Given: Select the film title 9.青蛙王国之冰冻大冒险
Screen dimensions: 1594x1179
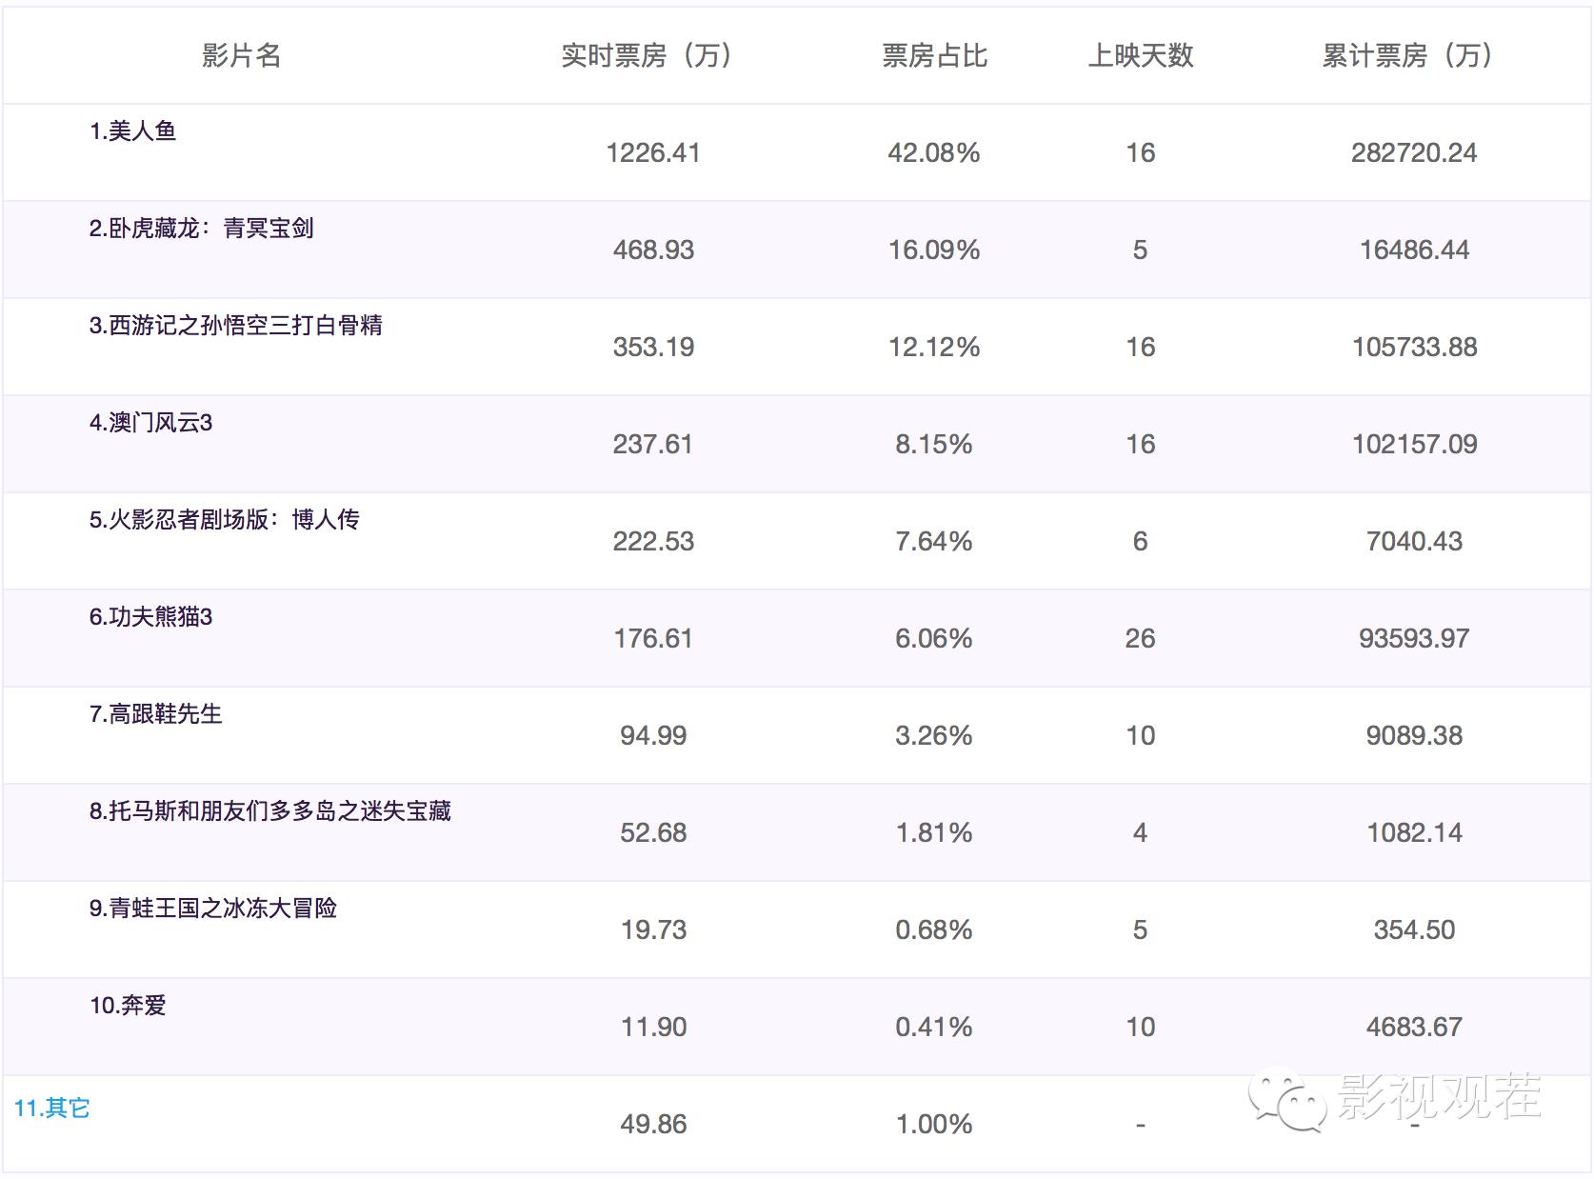Looking at the screenshot, I should 213,909.
